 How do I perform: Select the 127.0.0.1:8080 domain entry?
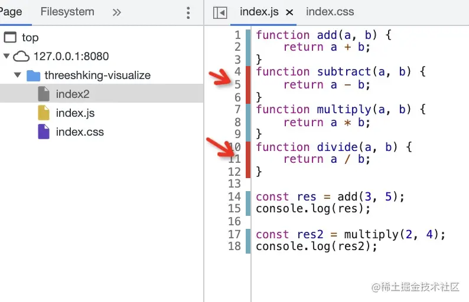point(71,57)
